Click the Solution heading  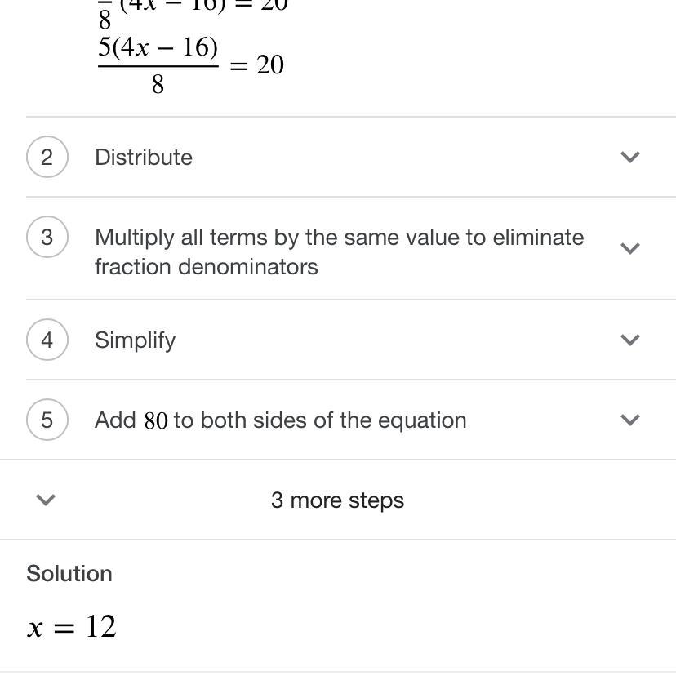point(69,573)
